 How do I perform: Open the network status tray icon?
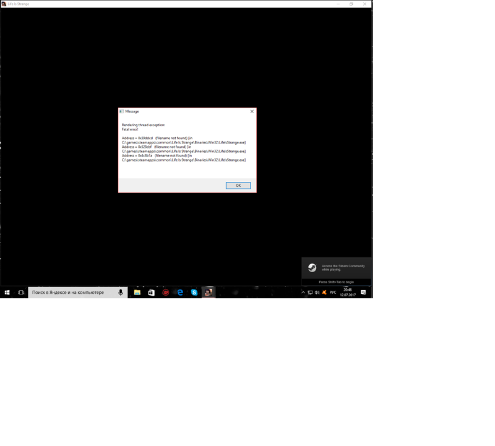[310, 293]
